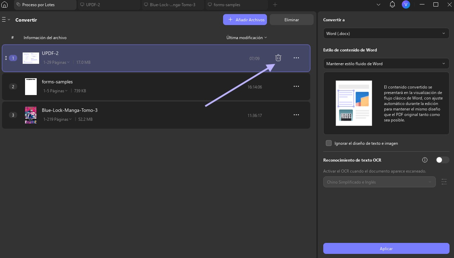Sort by Última modificación column

coord(246,38)
